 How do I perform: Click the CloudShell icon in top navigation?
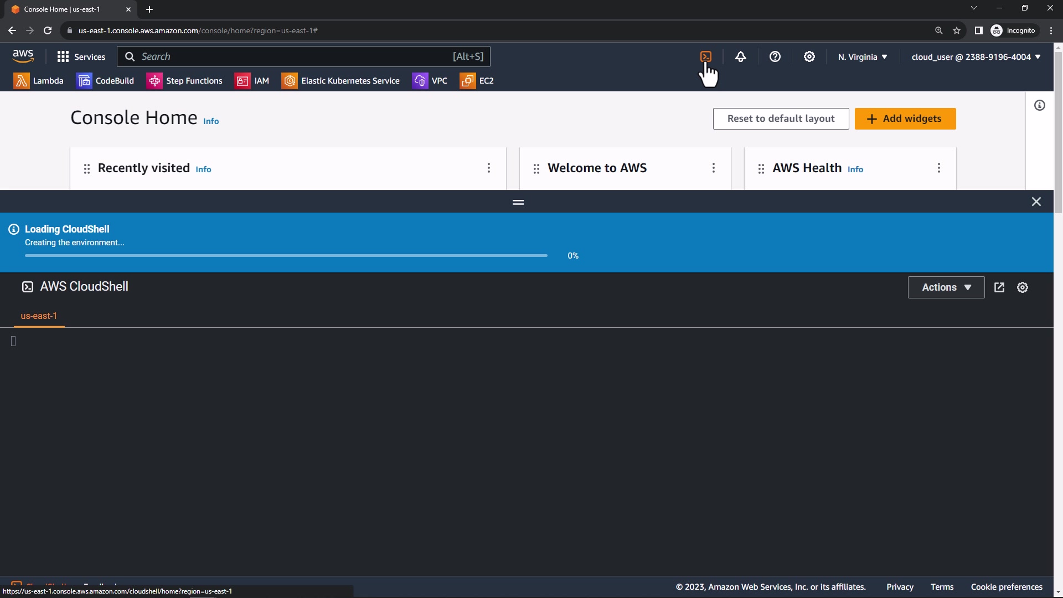(x=705, y=56)
